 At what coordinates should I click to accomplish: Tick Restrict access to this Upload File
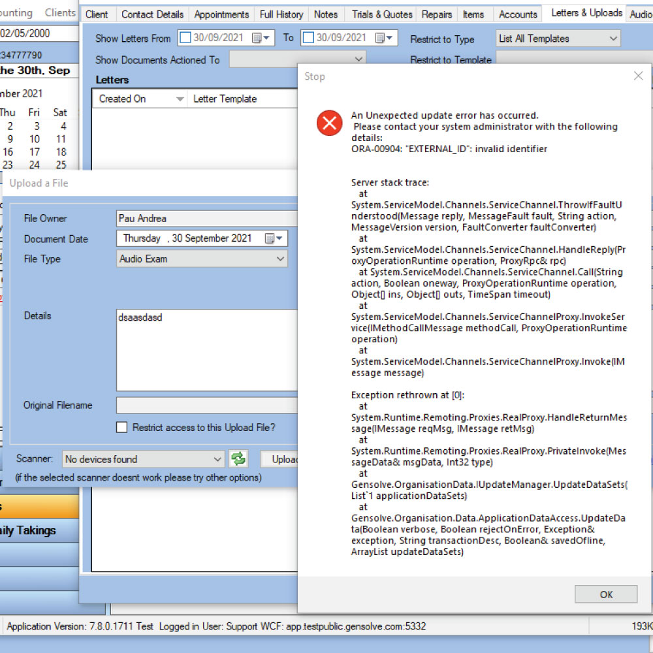pyautogui.click(x=121, y=427)
